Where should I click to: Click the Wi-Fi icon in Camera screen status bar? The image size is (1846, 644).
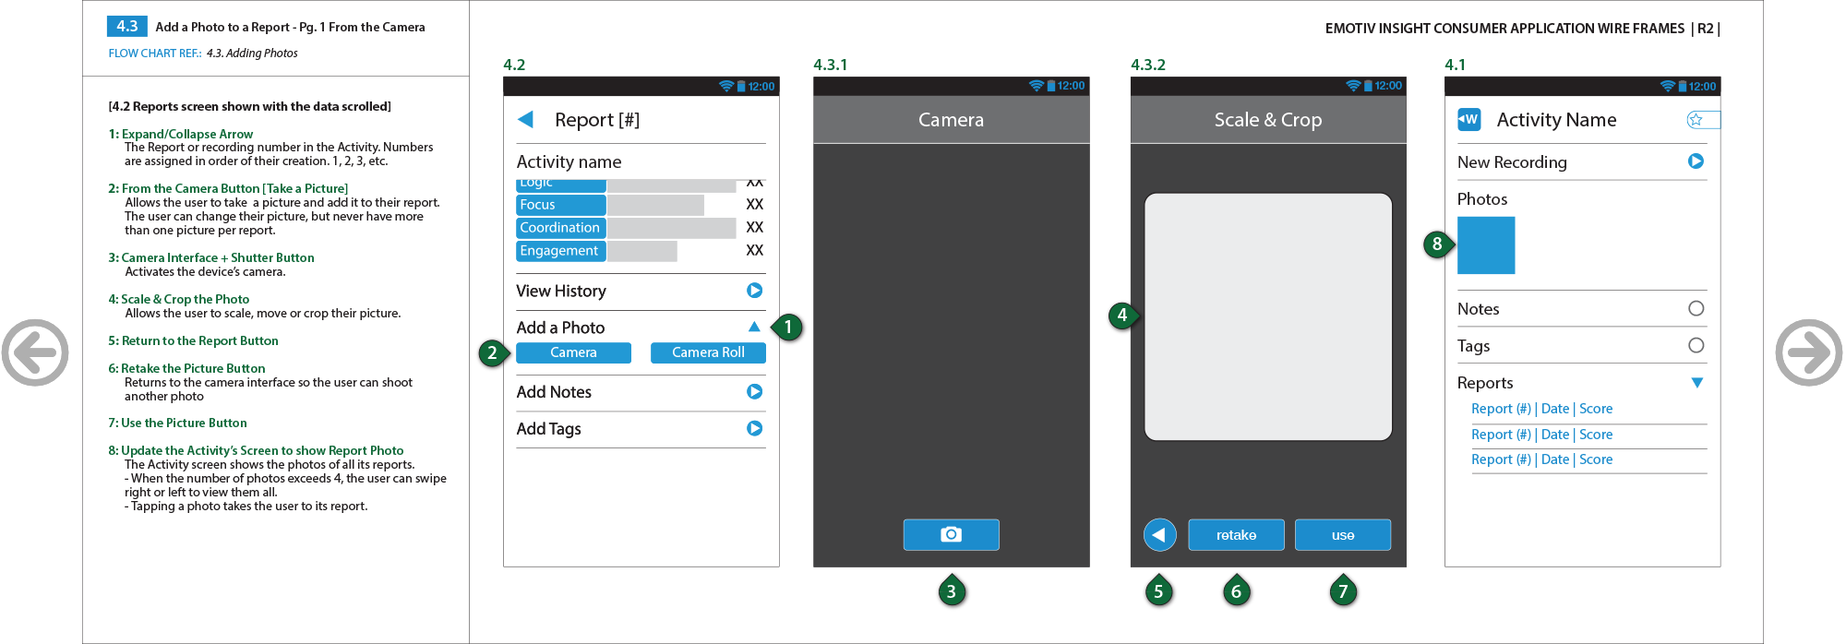click(1037, 86)
